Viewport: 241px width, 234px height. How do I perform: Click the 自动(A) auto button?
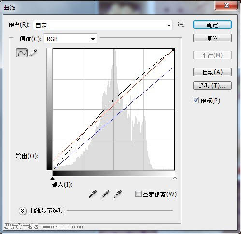[x=213, y=72]
